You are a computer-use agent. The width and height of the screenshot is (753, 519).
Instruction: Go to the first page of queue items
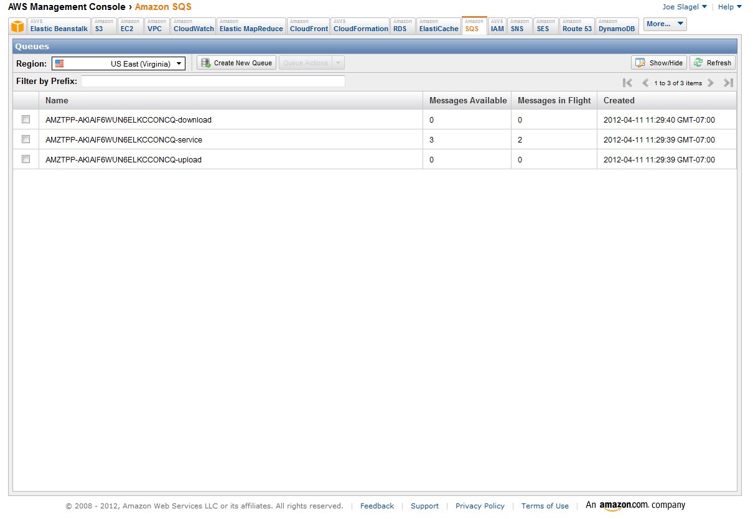tap(627, 83)
